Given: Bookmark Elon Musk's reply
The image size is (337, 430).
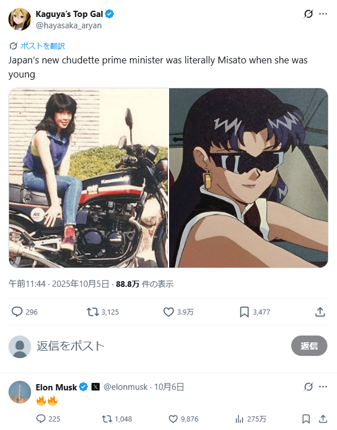Looking at the screenshot, I should tap(306, 419).
